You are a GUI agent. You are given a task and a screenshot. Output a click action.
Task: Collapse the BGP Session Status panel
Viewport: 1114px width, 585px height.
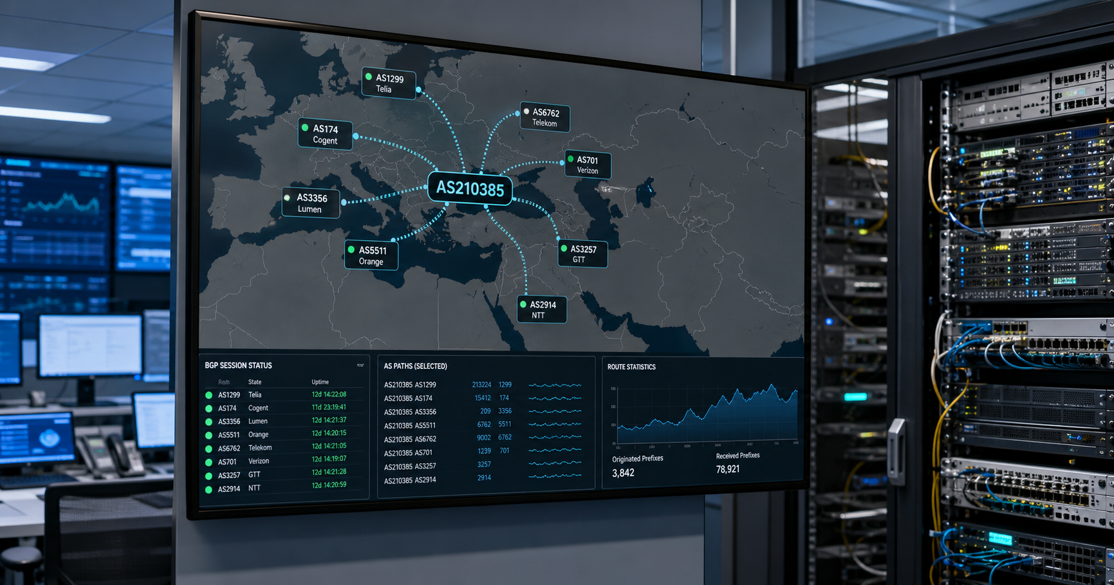[x=360, y=366]
